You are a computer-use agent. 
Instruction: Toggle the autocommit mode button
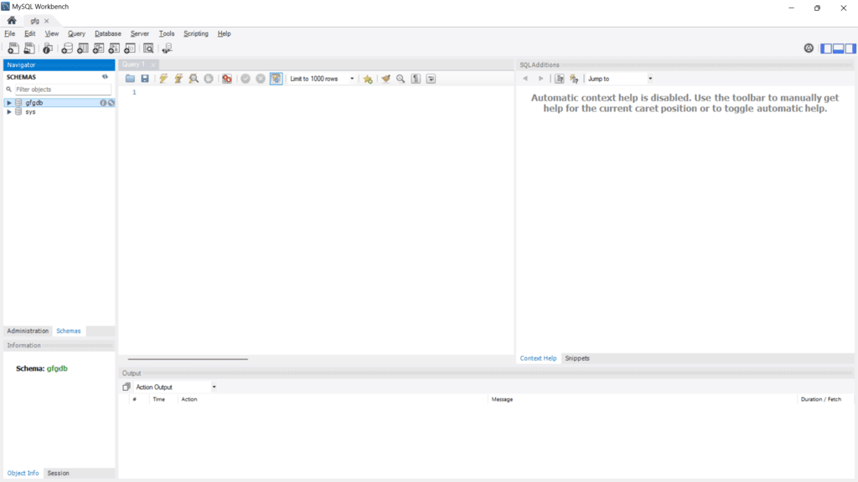pos(276,79)
